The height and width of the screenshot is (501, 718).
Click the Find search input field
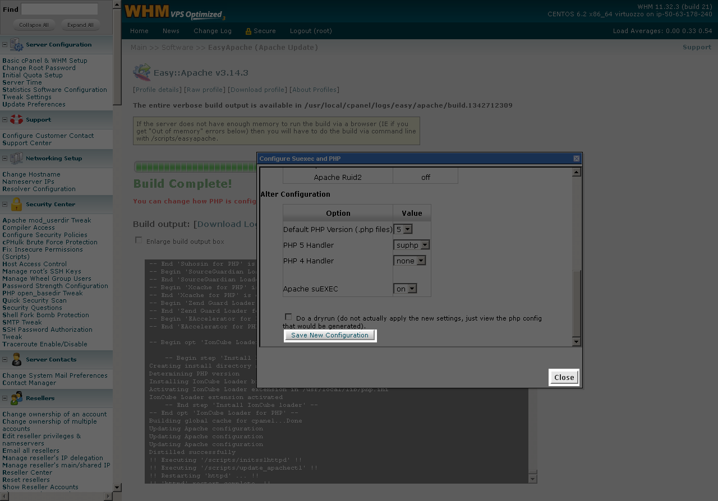[x=59, y=9]
